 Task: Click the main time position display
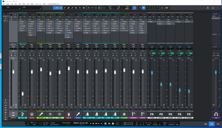[80, 123]
